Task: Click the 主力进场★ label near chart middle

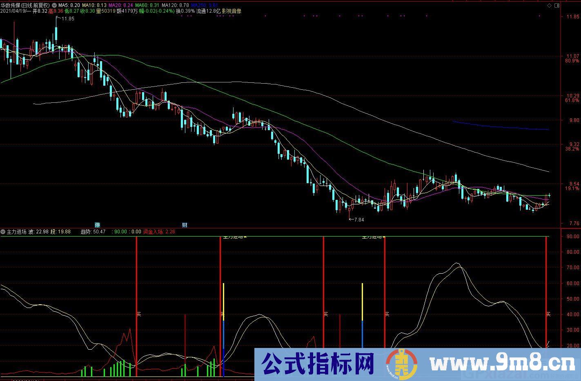Action: 235,237
